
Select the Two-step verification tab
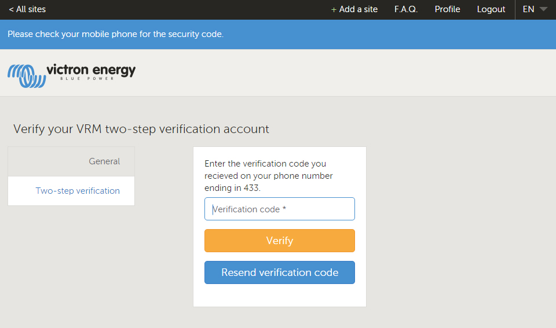78,191
